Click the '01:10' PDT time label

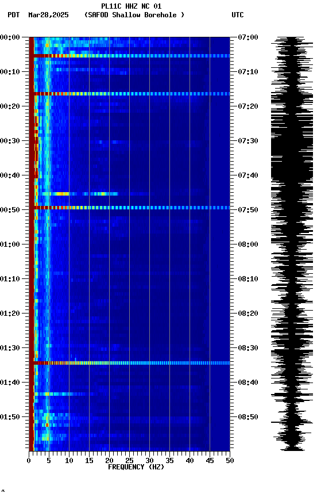(10, 279)
